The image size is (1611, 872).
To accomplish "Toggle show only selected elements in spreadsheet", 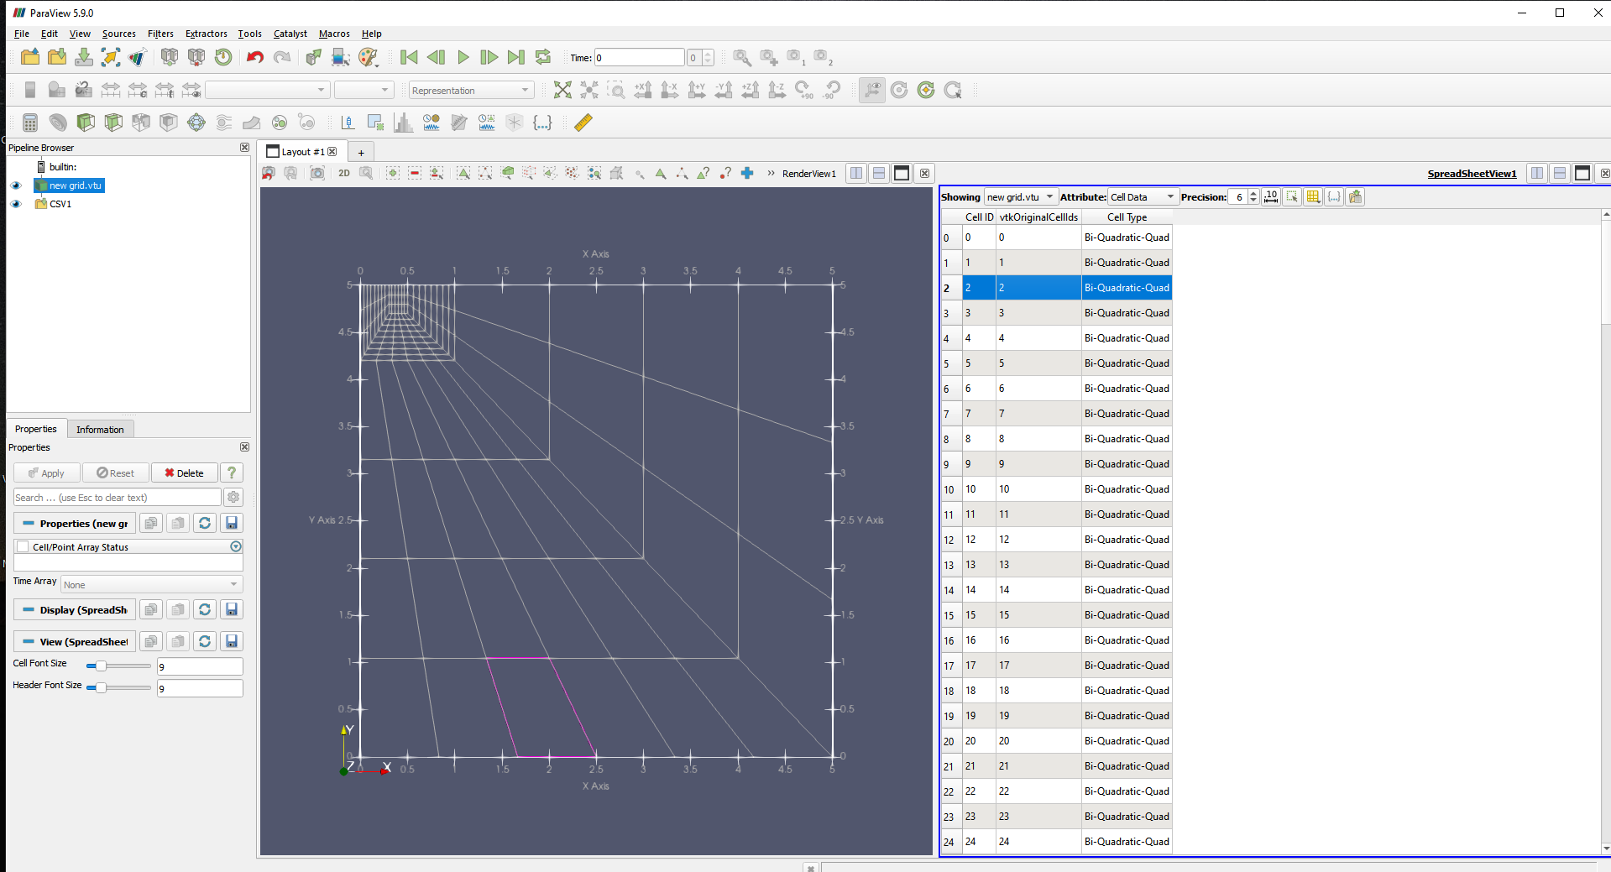I will pos(1292,196).
